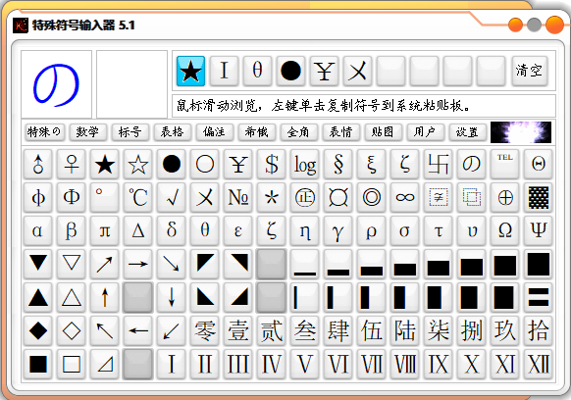Image resolution: width=571 pixels, height=400 pixels.
Task: Click the large の symbol preview box
Action: pos(57,84)
